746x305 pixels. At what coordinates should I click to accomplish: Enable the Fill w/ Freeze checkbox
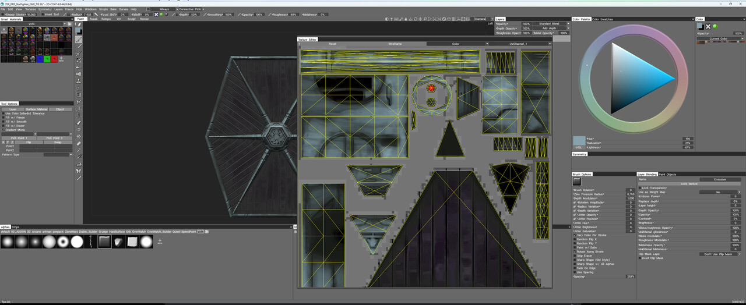click(3, 118)
